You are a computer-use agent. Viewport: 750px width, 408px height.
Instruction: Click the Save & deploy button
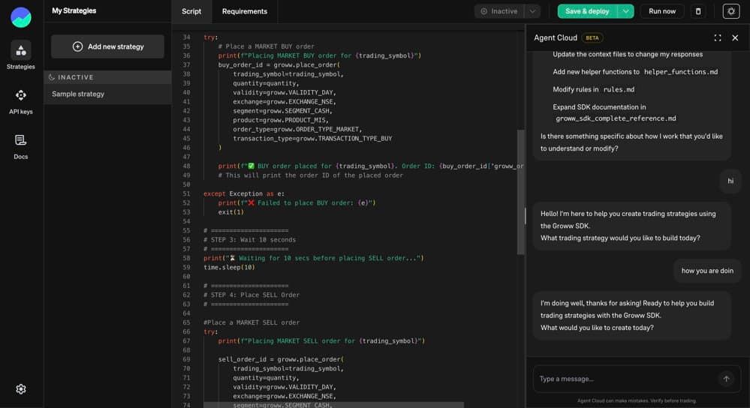click(587, 11)
